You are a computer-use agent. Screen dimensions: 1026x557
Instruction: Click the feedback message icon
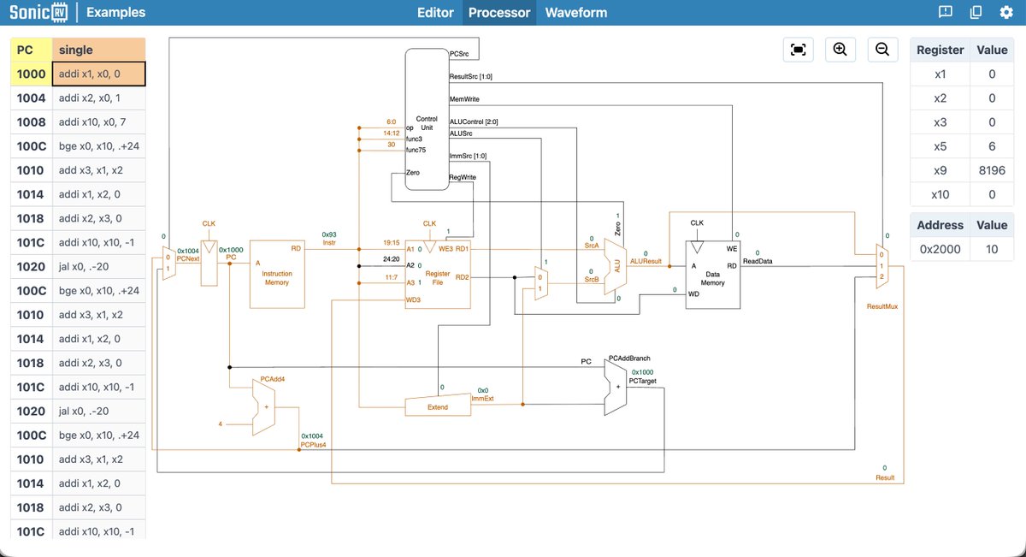tap(946, 13)
